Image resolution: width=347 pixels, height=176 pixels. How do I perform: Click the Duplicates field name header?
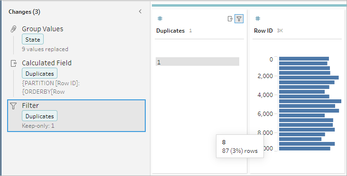point(170,31)
